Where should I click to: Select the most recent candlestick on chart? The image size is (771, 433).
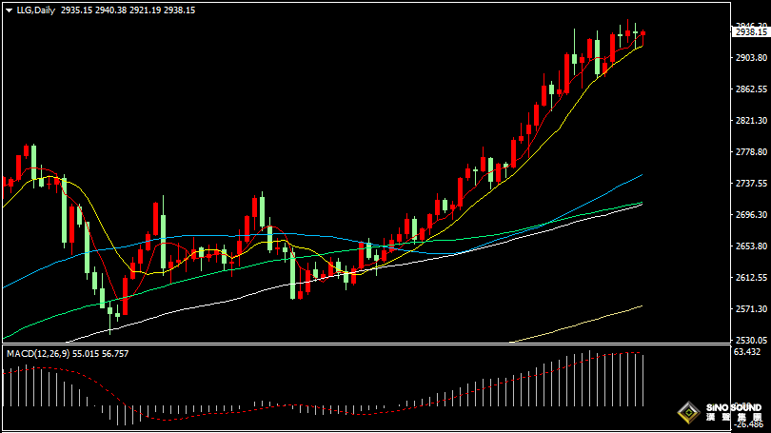[643, 34]
